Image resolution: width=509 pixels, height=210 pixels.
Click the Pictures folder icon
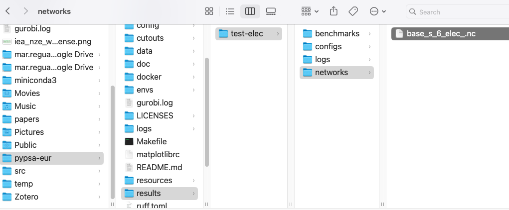[7, 132]
